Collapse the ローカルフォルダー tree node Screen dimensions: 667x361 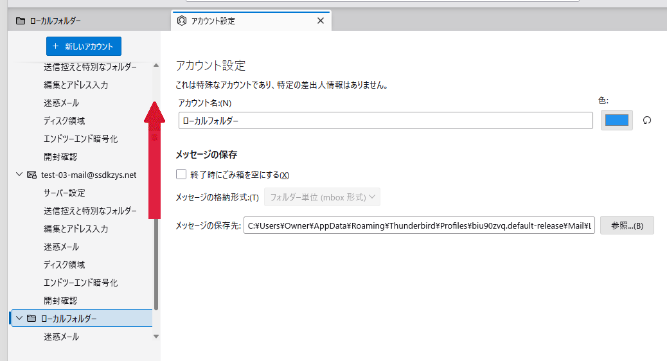[x=19, y=319]
